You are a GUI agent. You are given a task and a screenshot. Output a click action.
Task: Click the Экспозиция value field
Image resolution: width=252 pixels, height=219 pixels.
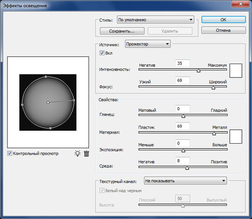[182, 143]
